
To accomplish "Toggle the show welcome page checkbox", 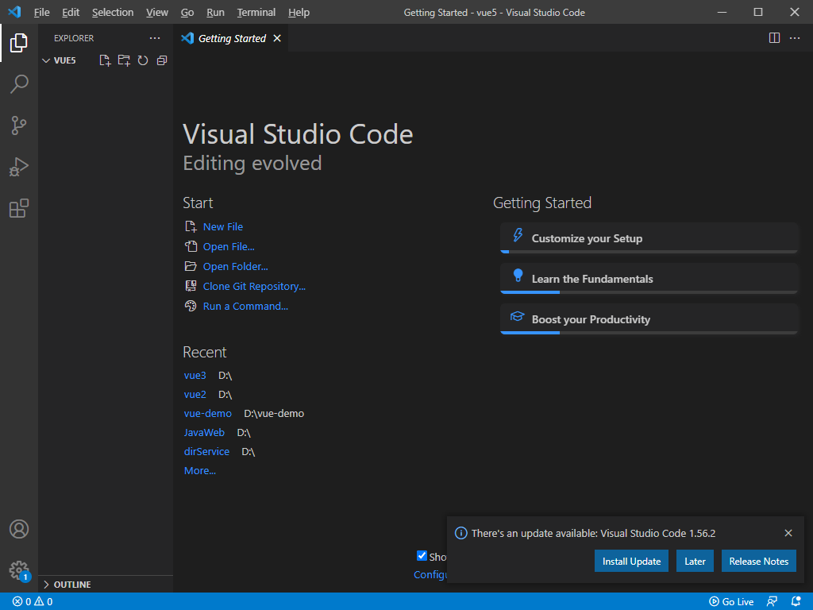I will tap(422, 556).
